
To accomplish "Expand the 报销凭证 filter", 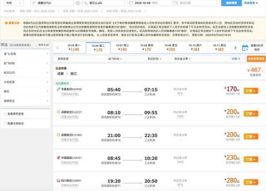I will point(26,101).
